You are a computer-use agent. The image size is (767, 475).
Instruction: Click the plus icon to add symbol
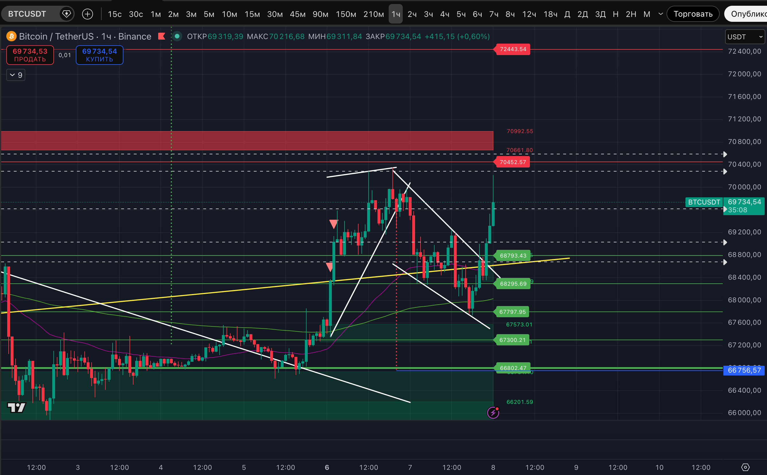pyautogui.click(x=87, y=14)
